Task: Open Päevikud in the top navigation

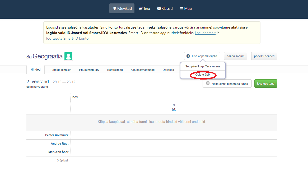Action: click(x=122, y=8)
